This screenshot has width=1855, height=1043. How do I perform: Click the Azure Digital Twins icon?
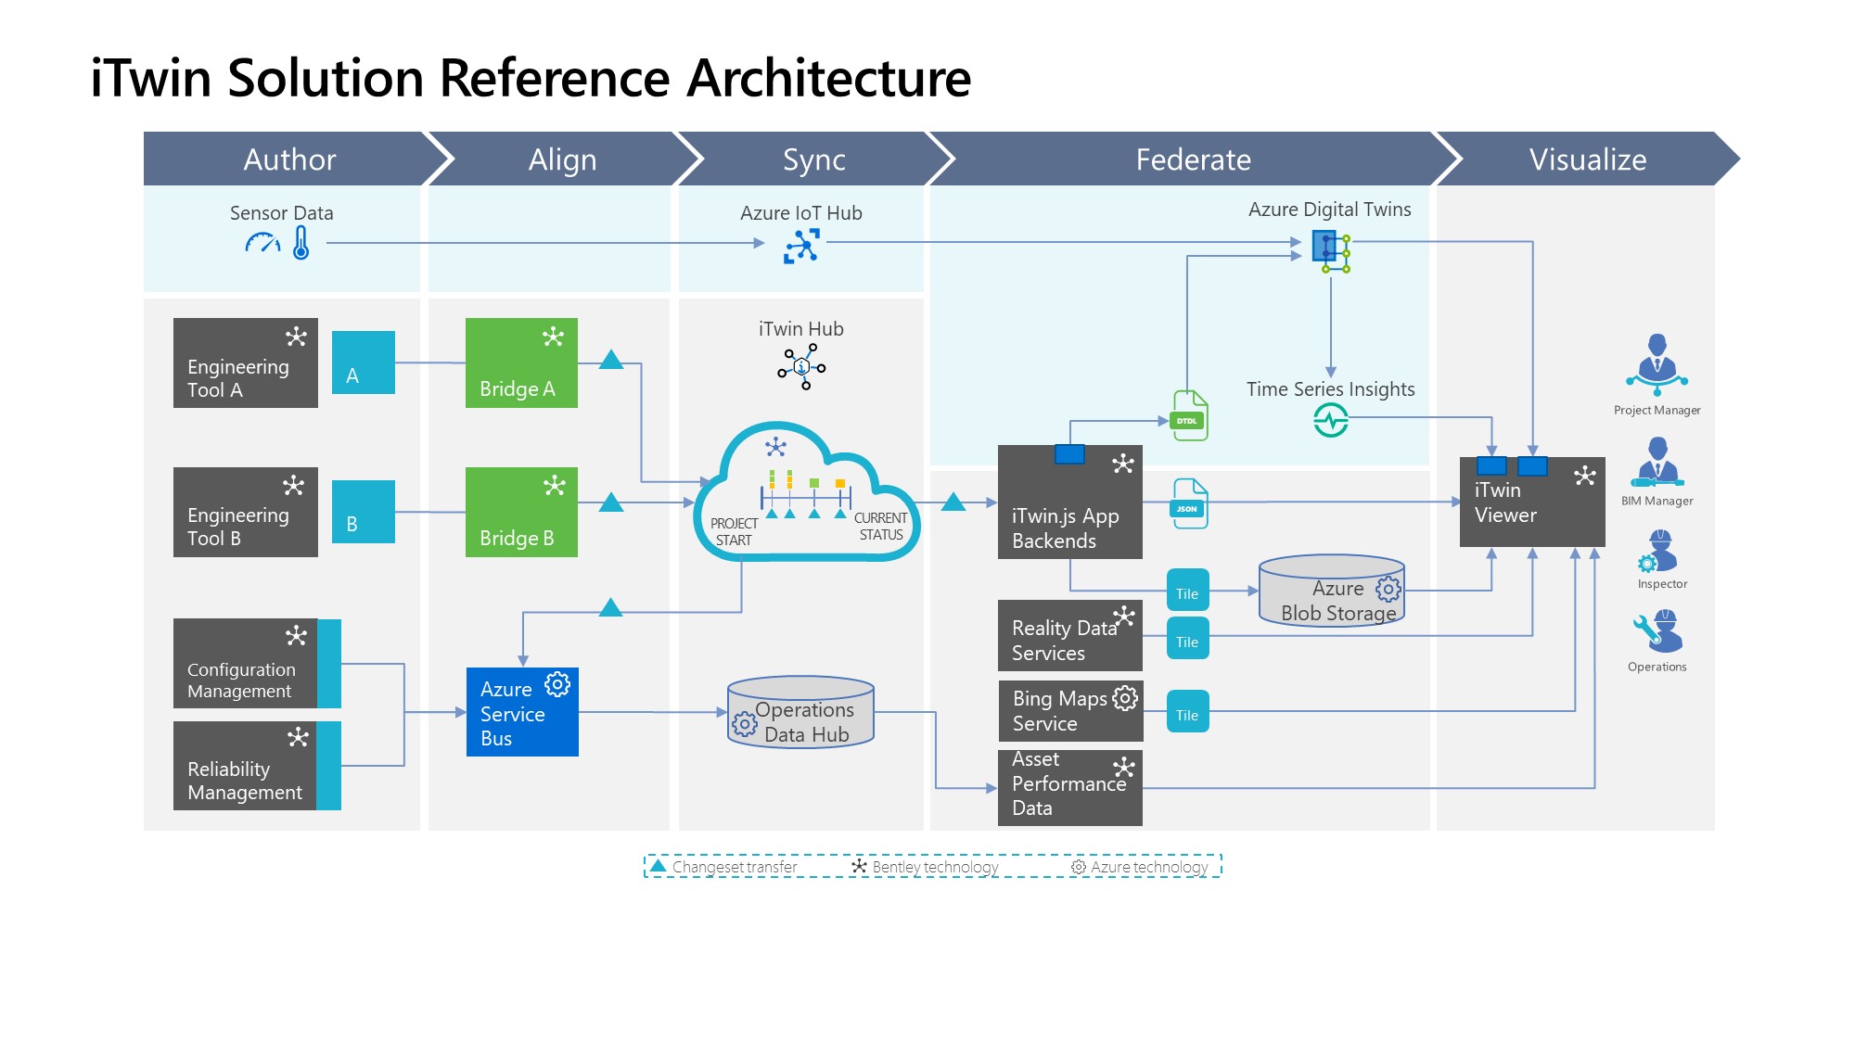pos(1331,251)
